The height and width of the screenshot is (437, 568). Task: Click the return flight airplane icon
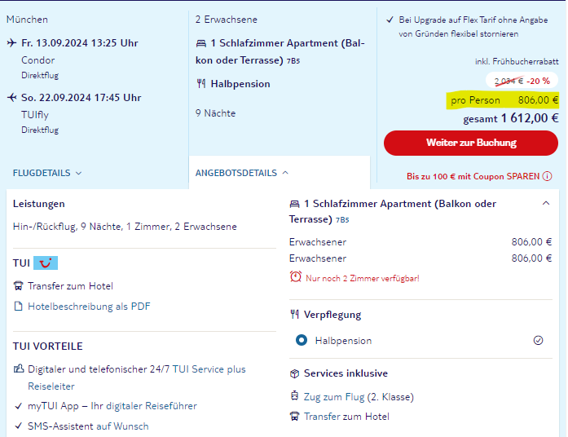click(x=11, y=98)
